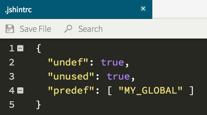Click the "MY_GLOBAL" string value

[150, 91]
